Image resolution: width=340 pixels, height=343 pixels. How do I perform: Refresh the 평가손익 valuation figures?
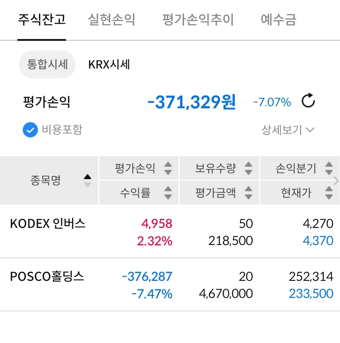[308, 102]
